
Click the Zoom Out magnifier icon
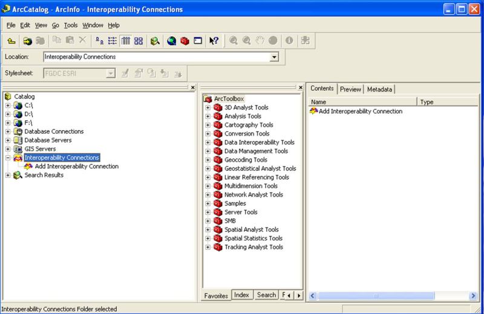246,41
